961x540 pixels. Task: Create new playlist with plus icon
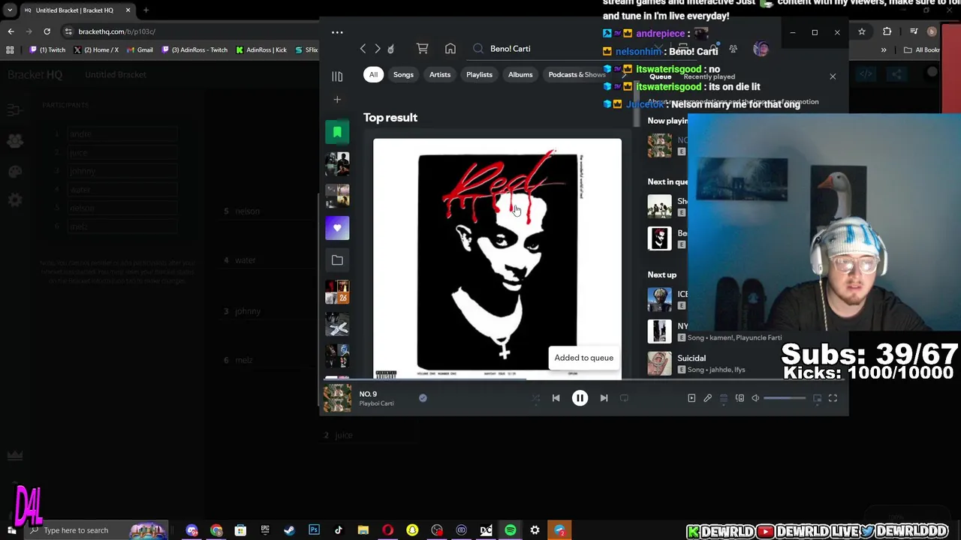[337, 100]
